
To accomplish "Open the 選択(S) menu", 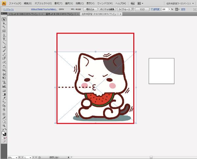I will [x=69, y=3].
